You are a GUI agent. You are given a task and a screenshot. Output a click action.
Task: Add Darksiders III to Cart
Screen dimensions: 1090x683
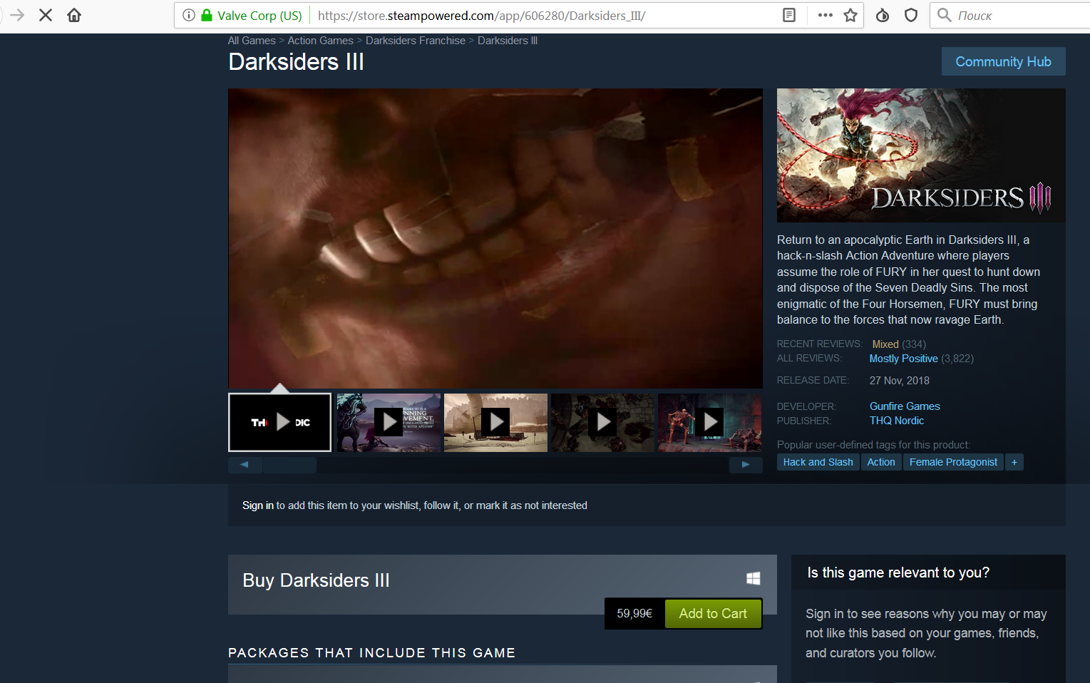[x=713, y=613]
